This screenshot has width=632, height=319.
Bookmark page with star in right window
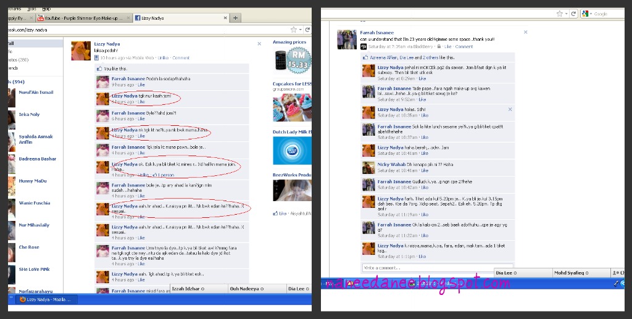[559, 14]
